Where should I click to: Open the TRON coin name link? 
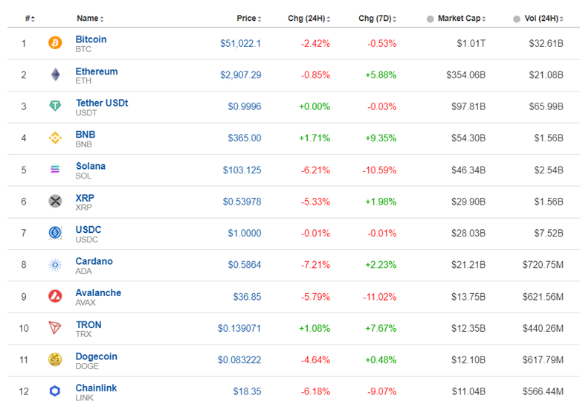click(88, 324)
